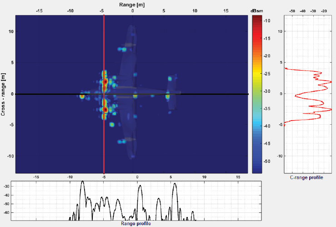Click the "C-range profile" label
Image resolution: width=336 pixels, height=227 pixels.
[306, 177]
